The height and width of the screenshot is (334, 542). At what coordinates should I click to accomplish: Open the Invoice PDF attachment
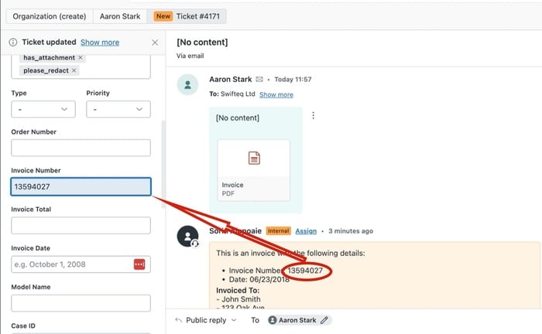point(254,170)
